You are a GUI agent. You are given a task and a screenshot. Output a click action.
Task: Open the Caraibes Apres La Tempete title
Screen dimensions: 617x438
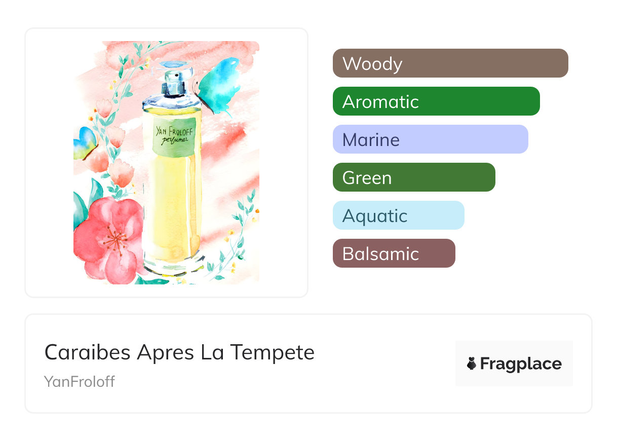179,352
